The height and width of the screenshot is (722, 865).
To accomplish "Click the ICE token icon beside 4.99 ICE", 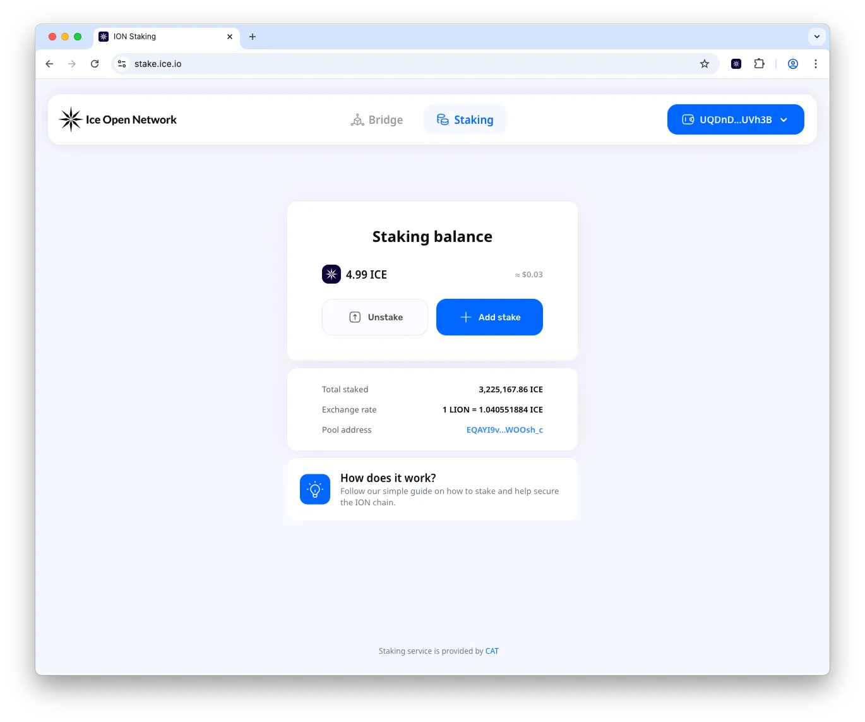I will point(331,274).
